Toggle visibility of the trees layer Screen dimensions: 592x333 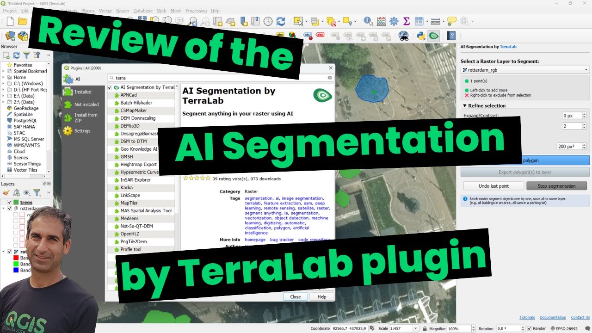[9, 202]
